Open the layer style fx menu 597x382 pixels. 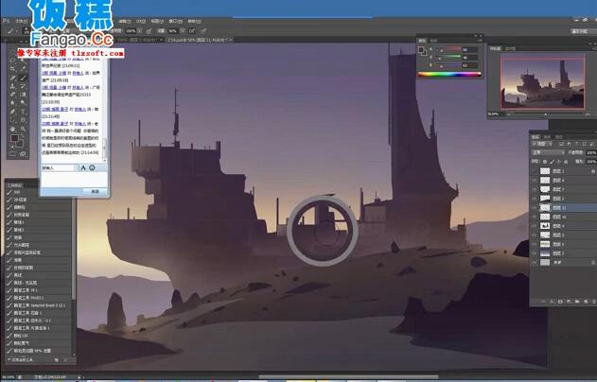(553, 302)
